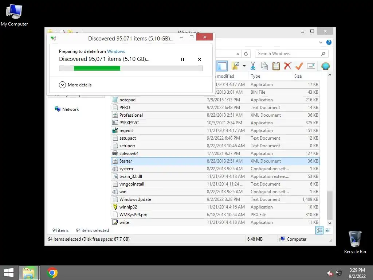Click in the Search Windows field
Viewport: 373px width, 280px height.
point(292,54)
